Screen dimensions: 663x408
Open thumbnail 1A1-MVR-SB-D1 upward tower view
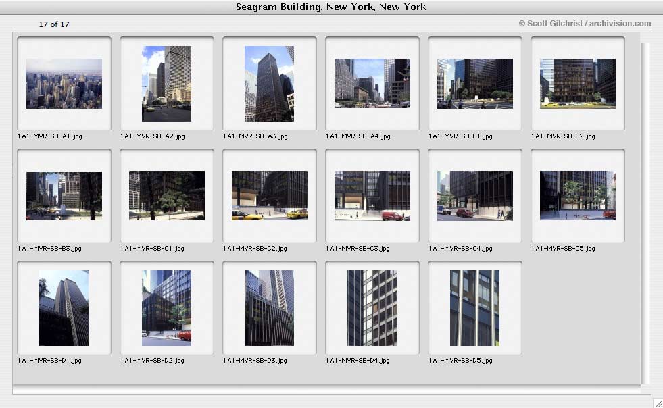coord(64,308)
